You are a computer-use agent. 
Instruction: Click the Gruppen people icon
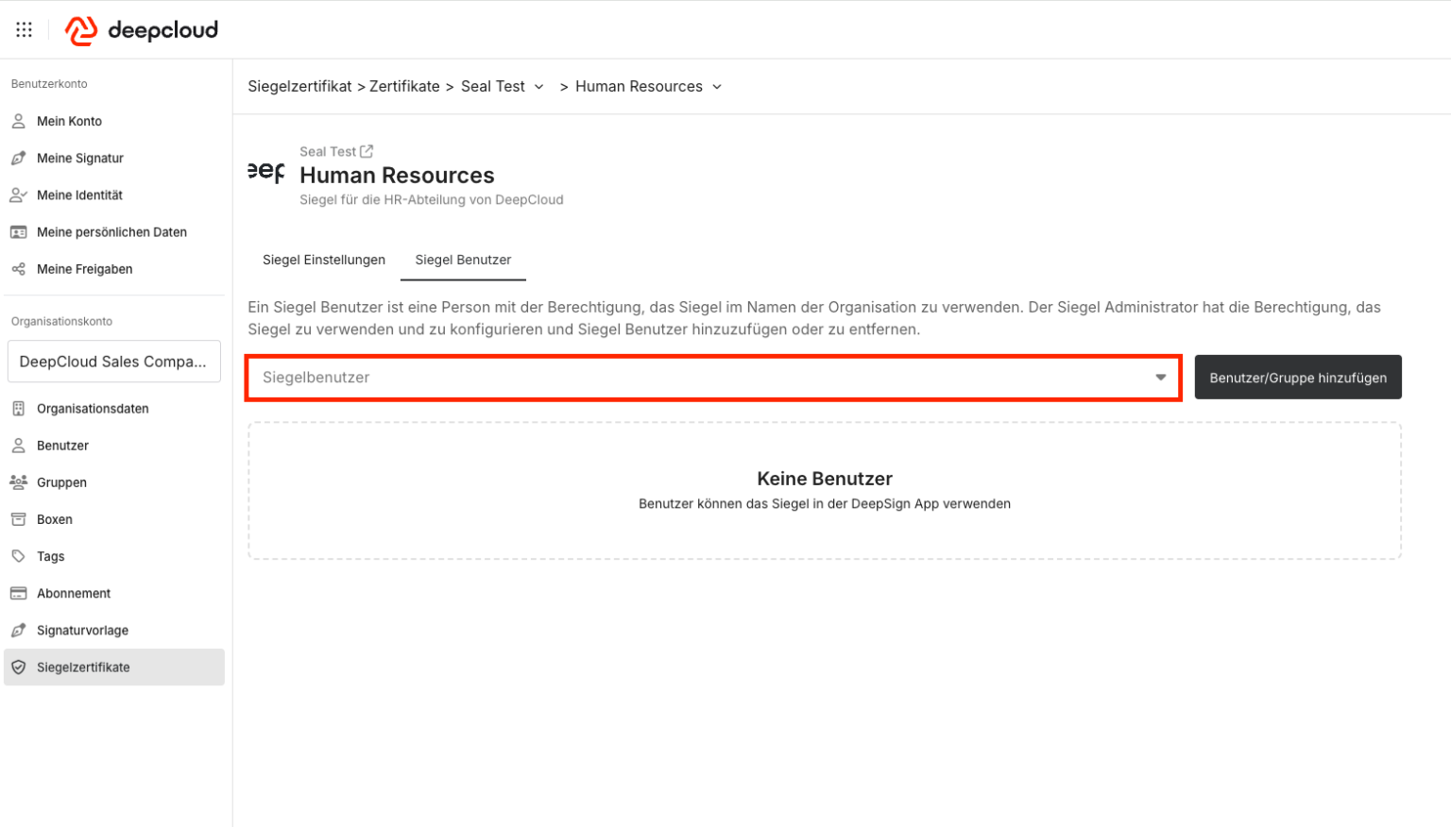click(17, 481)
